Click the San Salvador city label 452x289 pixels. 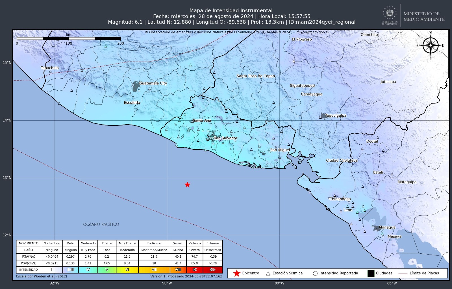[x=225, y=138]
